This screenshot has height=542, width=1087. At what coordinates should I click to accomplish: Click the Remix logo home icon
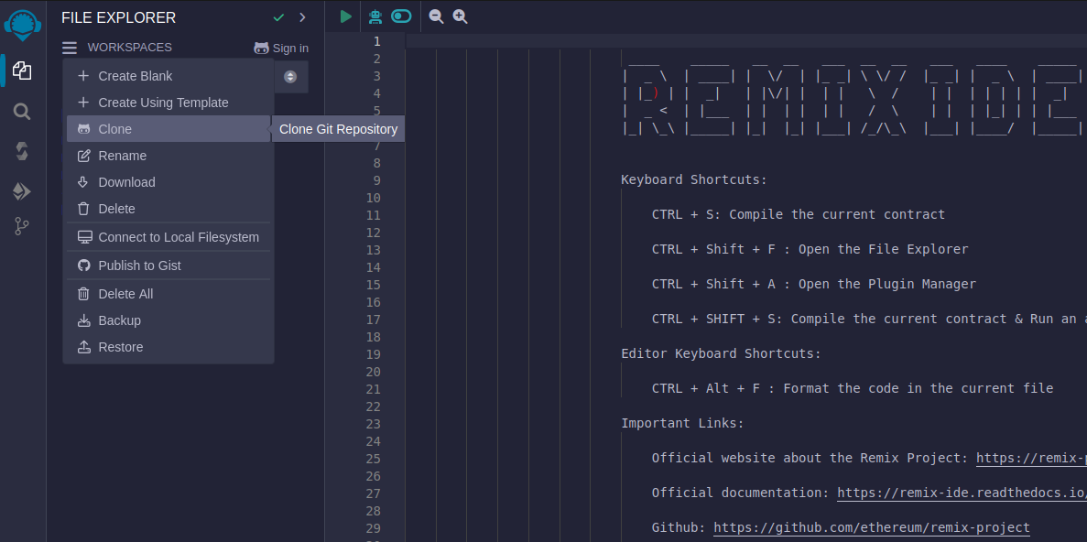click(x=22, y=25)
